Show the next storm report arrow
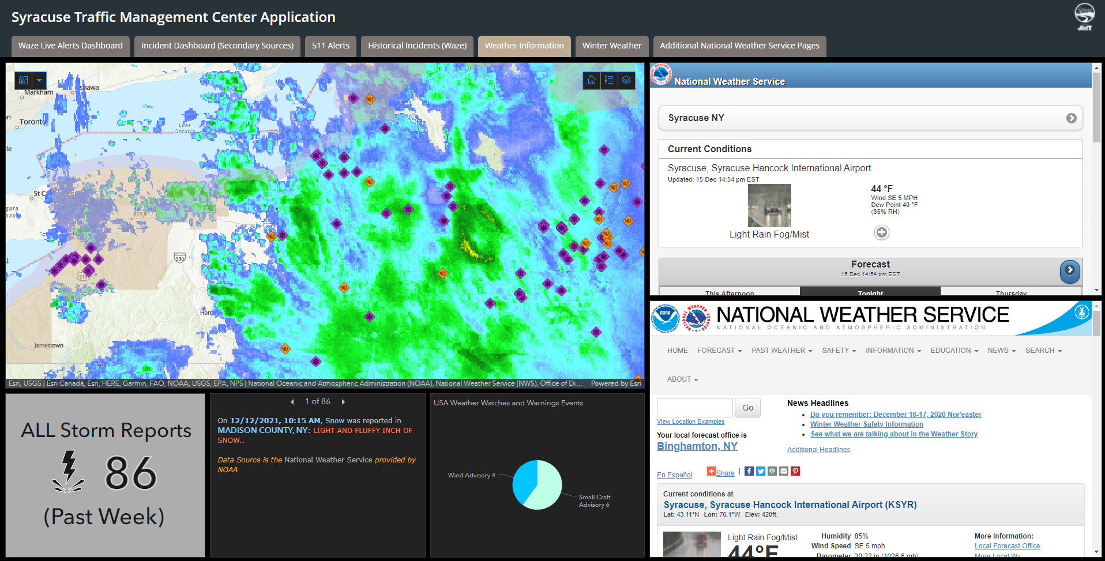This screenshot has width=1105, height=561. [x=343, y=402]
